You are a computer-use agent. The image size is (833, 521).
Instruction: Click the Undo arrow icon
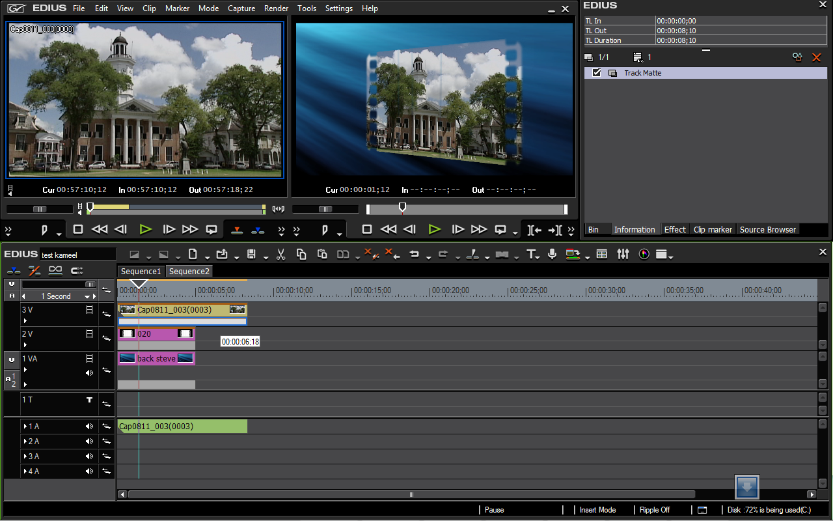(x=413, y=254)
